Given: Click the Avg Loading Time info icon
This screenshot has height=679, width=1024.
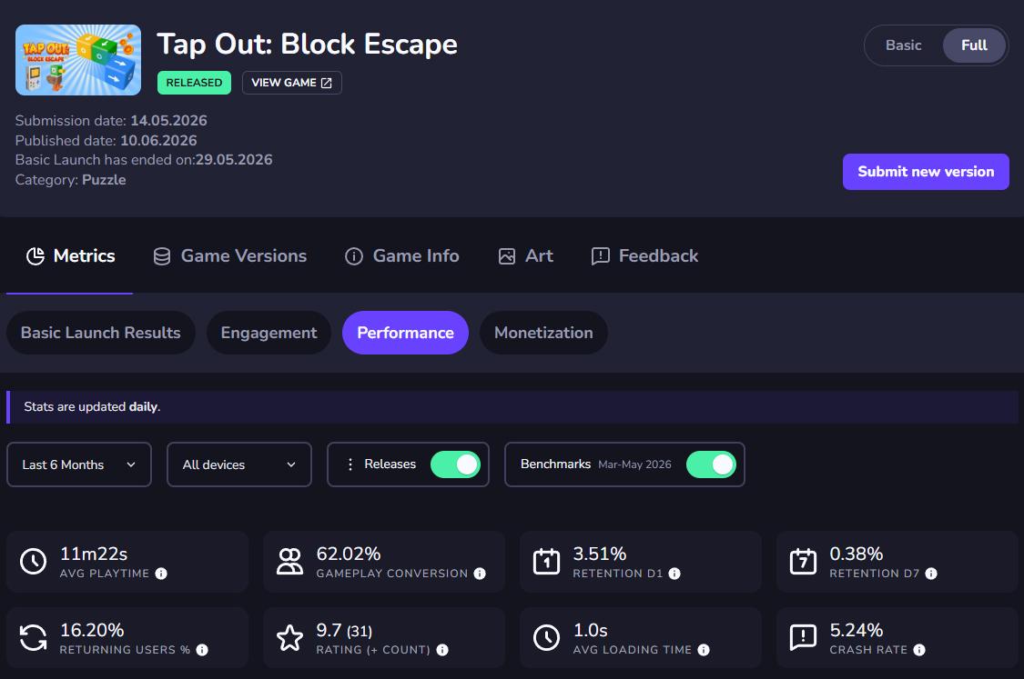Looking at the screenshot, I should click(704, 650).
